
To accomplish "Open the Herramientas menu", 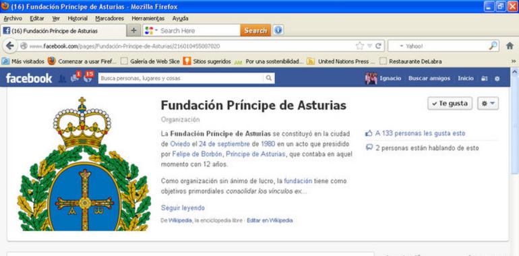I will coord(148,18).
